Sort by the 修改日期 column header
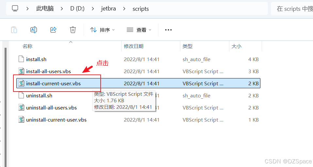This screenshot has width=313, height=167. (134, 46)
